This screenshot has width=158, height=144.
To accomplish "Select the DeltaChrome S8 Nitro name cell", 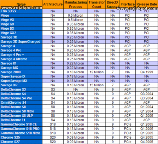I will [21, 111].
